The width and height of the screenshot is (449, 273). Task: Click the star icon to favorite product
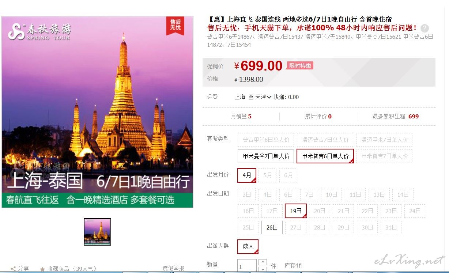pyautogui.click(x=42, y=269)
